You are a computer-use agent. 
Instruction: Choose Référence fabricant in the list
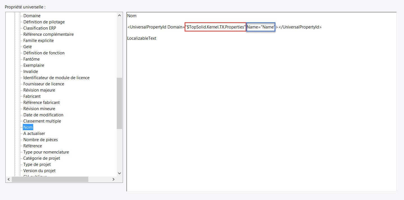click(41, 103)
